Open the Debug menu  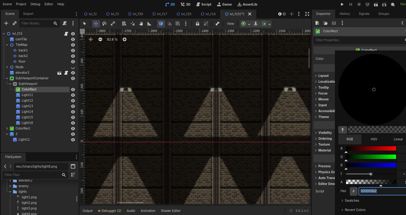[x=35, y=4]
